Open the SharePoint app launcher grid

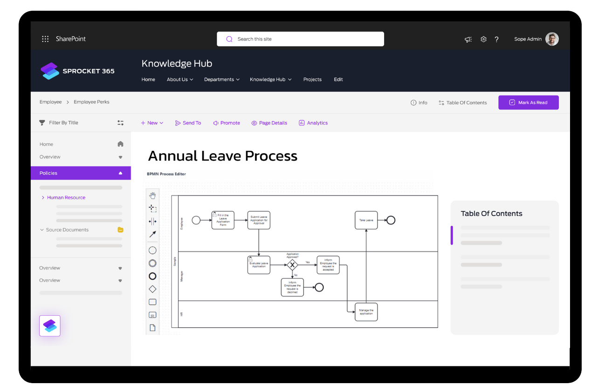coord(45,39)
